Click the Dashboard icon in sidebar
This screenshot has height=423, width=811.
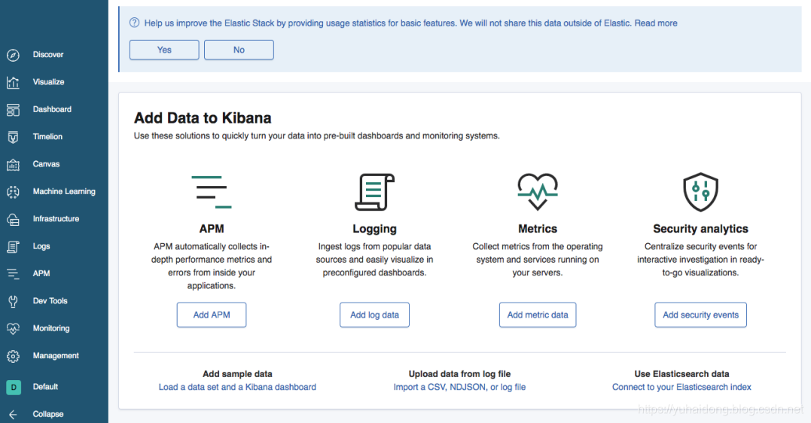13,110
